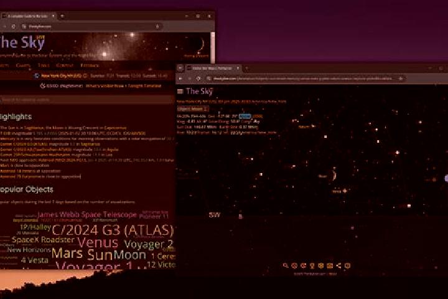Click the share icon in planetarium toolbar
The width and height of the screenshot is (448, 299).
click(338, 265)
